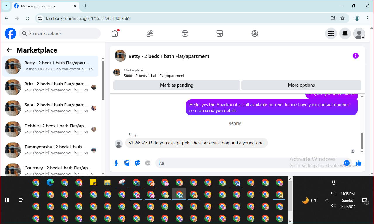Open Britt's conversation in the list

pos(51,87)
